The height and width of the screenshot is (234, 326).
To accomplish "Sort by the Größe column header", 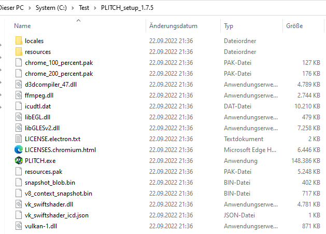I will 294,26.
